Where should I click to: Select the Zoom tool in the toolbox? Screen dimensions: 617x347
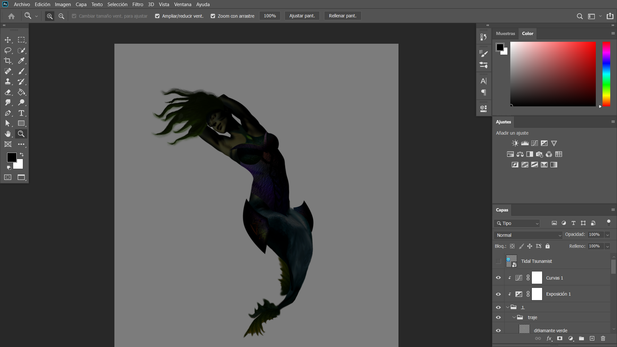pos(21,134)
